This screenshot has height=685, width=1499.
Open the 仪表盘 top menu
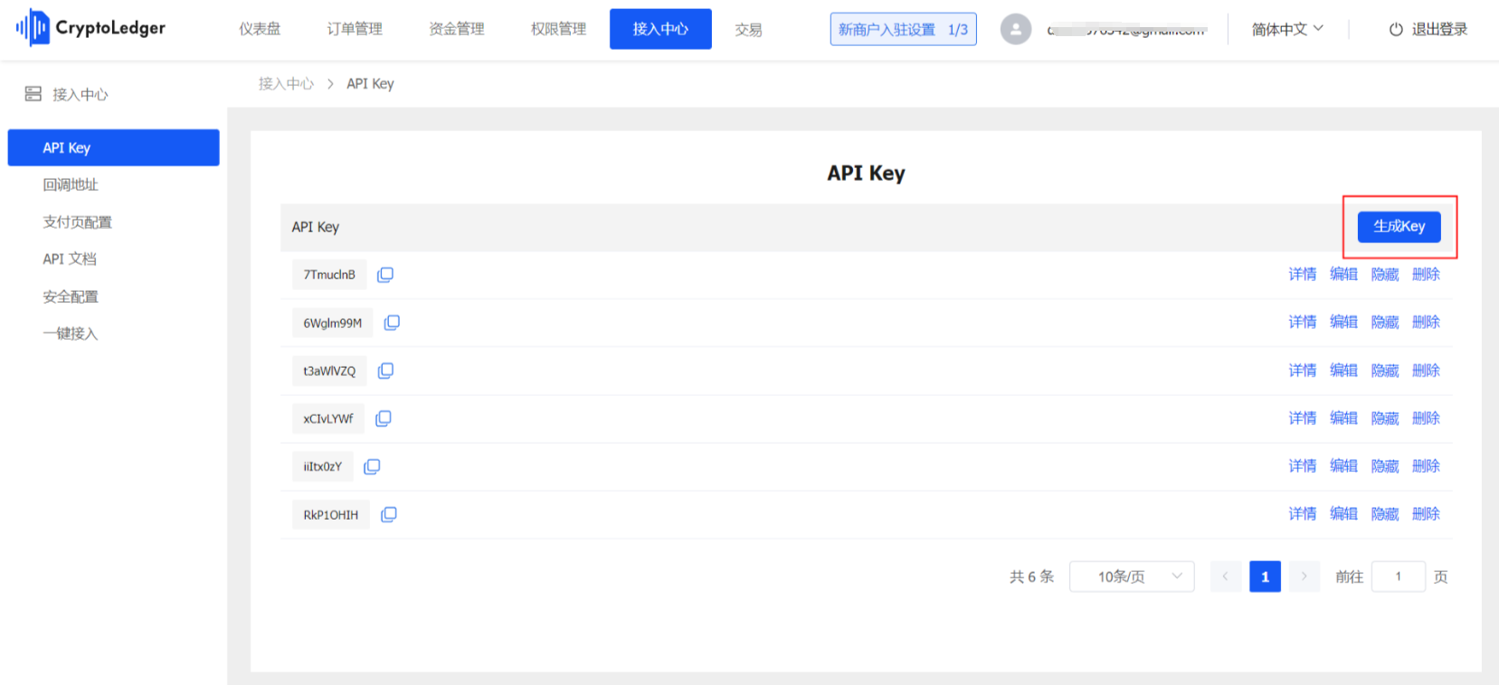(260, 29)
